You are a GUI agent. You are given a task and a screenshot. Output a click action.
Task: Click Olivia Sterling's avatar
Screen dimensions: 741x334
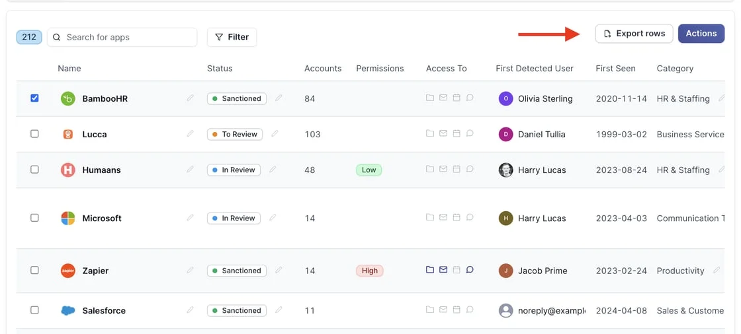pyautogui.click(x=505, y=98)
